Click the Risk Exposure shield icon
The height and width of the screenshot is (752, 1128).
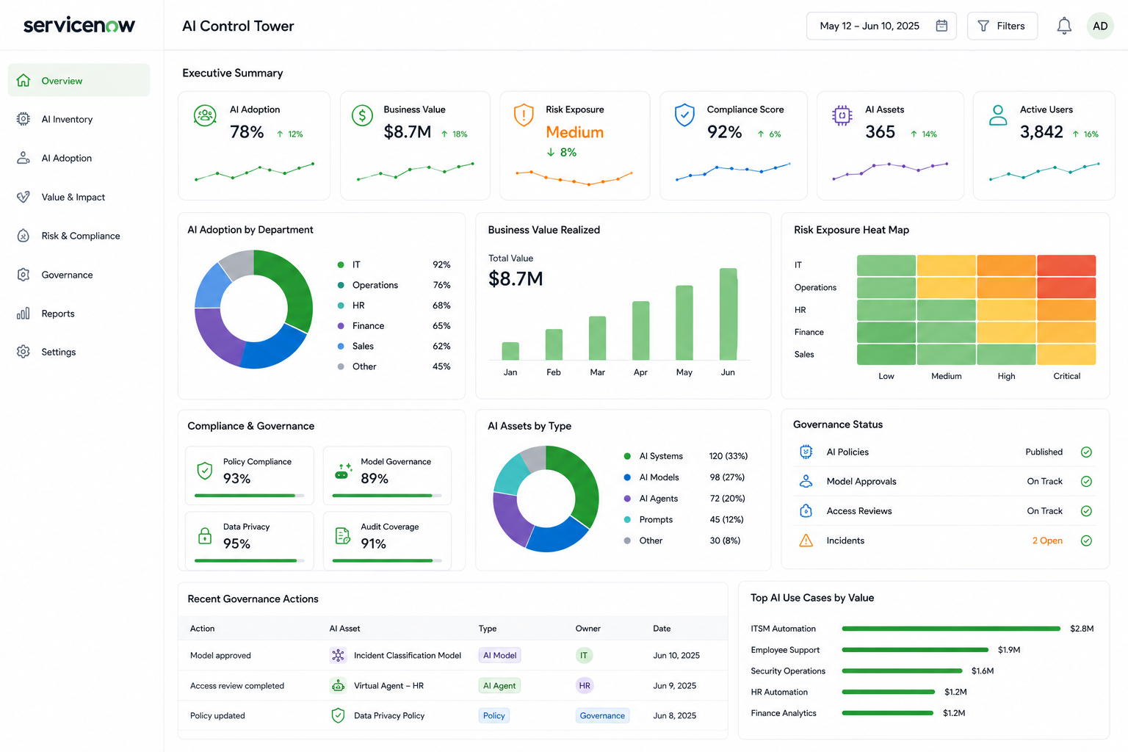click(524, 115)
